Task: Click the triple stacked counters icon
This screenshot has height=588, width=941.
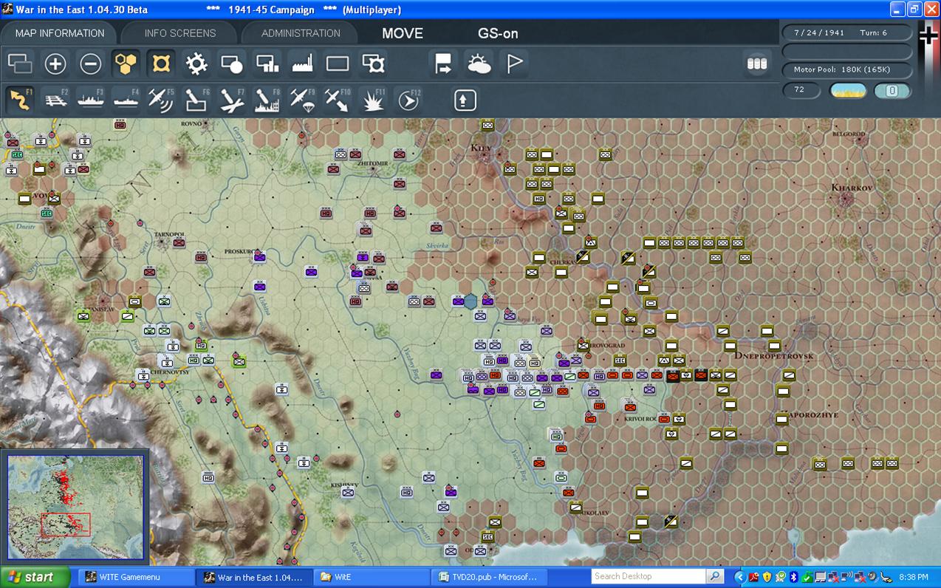Action: [757, 64]
